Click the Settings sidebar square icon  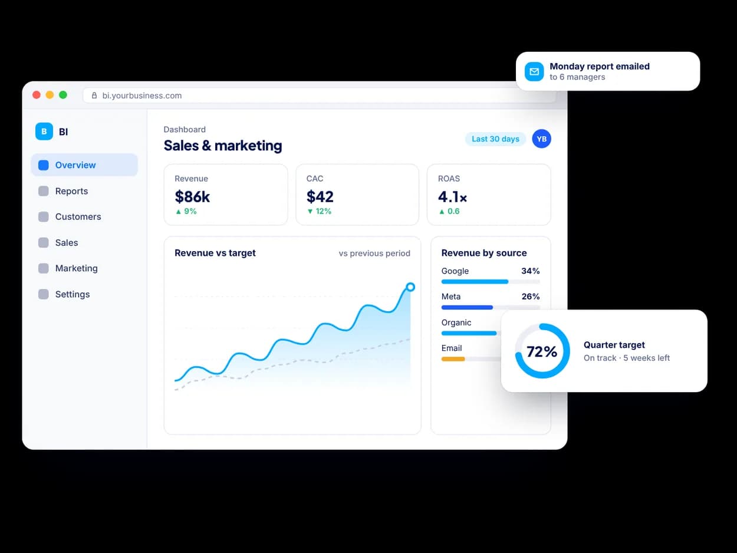point(44,294)
